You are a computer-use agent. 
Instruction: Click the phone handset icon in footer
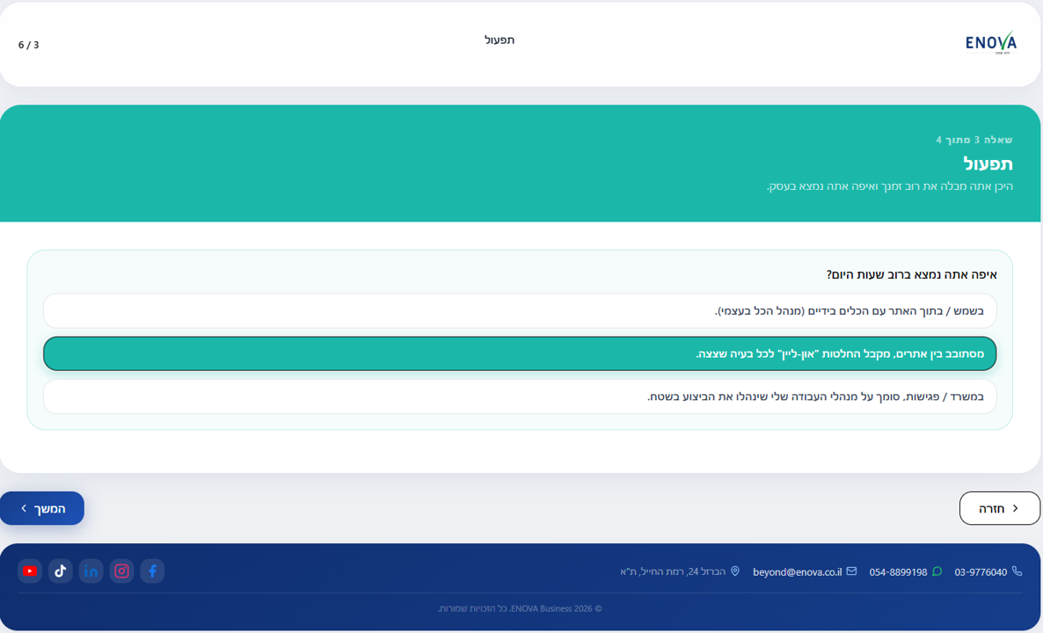(x=1017, y=571)
